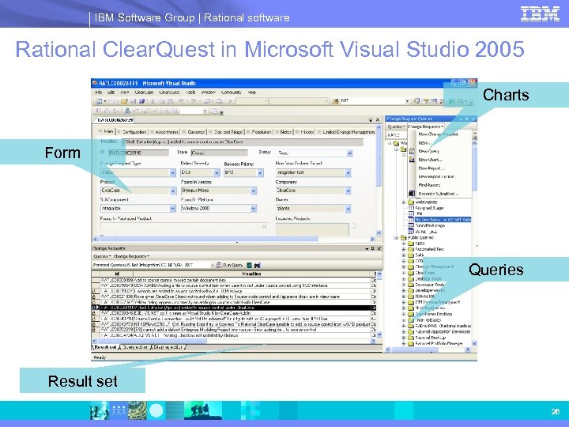
Task: Select the row "Add to source control missed certain document files"
Action: (234, 280)
